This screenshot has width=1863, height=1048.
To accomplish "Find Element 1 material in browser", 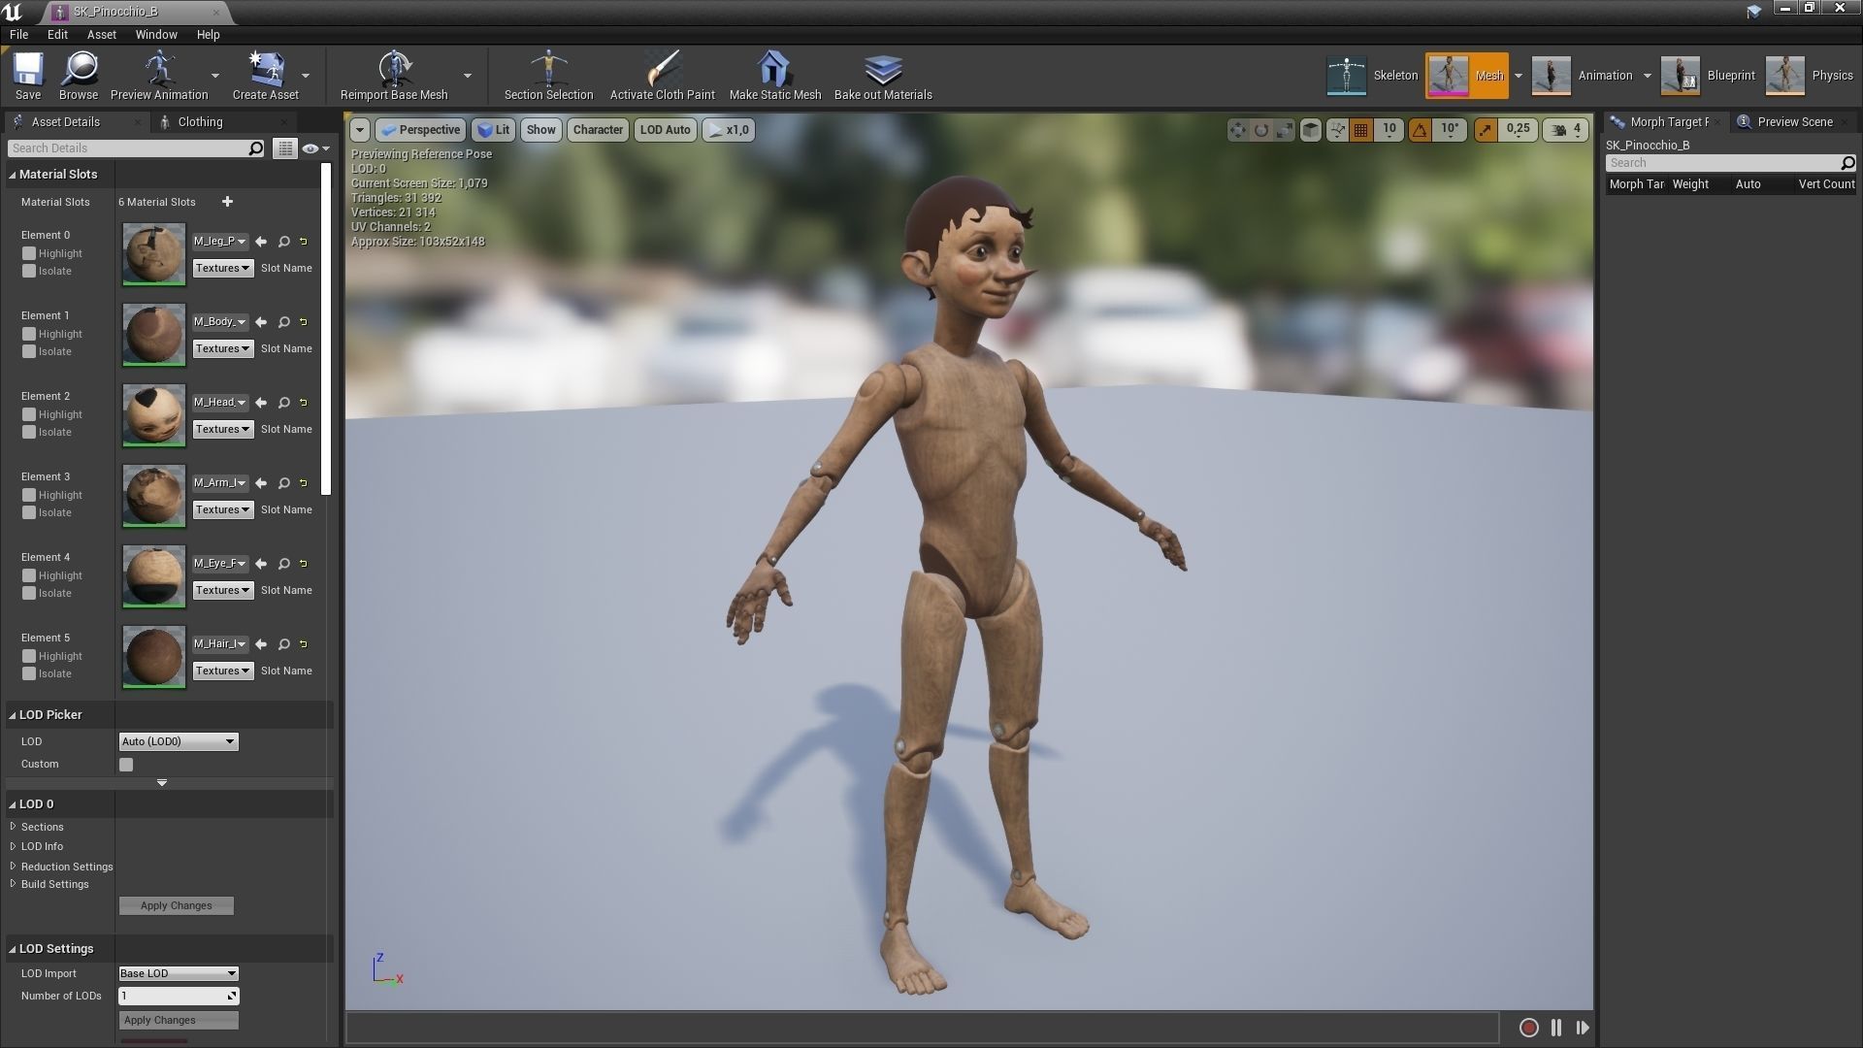I will point(284,322).
